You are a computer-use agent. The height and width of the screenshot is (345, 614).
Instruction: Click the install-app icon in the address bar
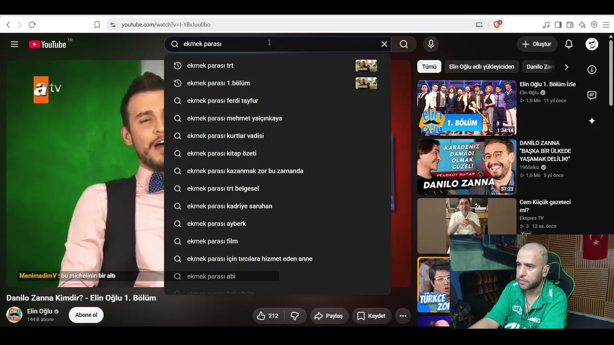(479, 24)
